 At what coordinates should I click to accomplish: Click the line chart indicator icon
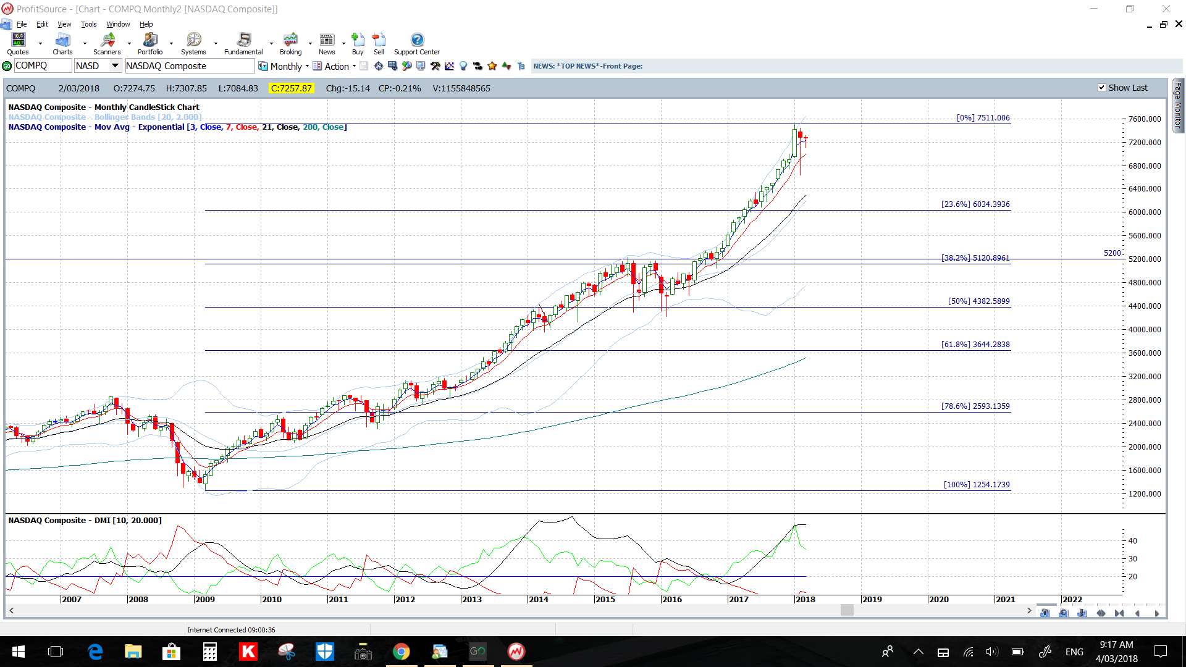coord(449,66)
